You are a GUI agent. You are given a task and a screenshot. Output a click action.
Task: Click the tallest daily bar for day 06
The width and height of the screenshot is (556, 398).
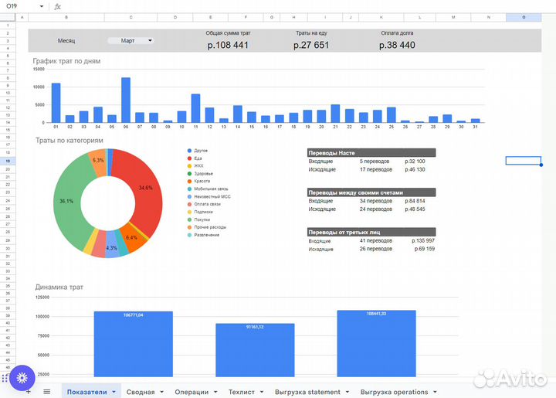point(126,100)
